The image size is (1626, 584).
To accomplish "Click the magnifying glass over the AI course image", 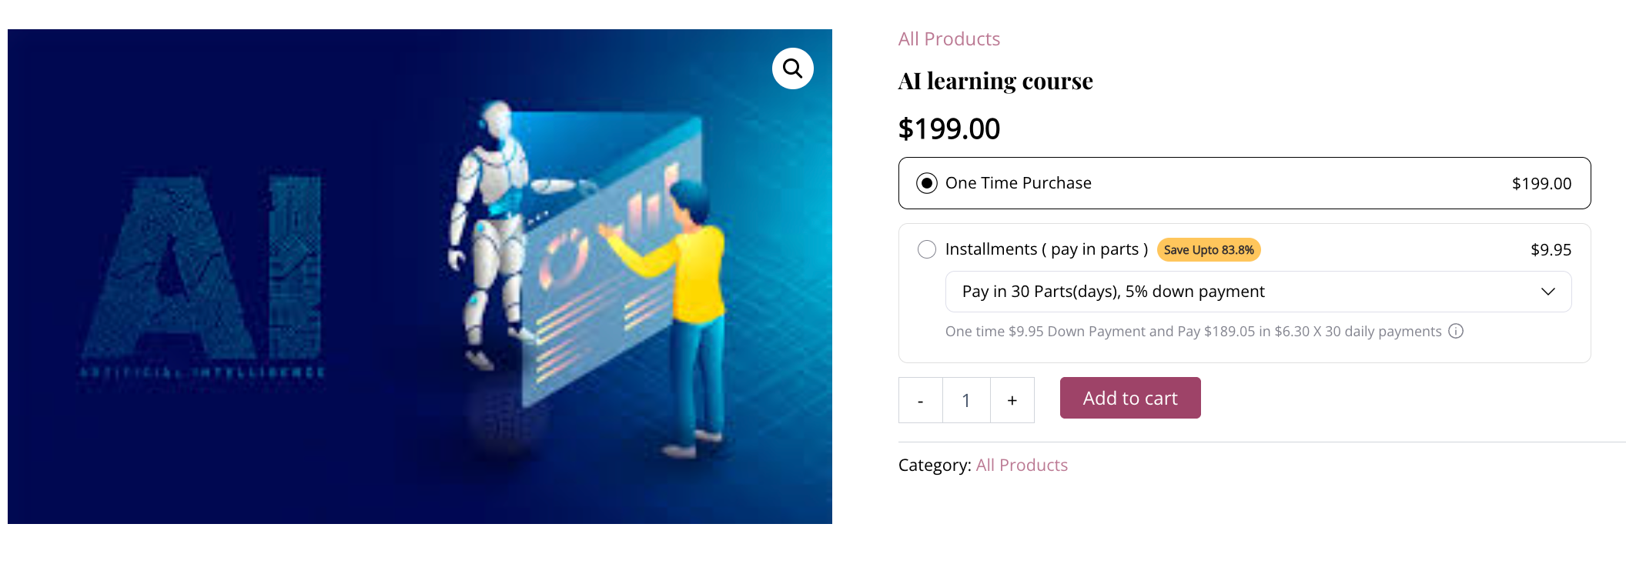I will point(792,68).
